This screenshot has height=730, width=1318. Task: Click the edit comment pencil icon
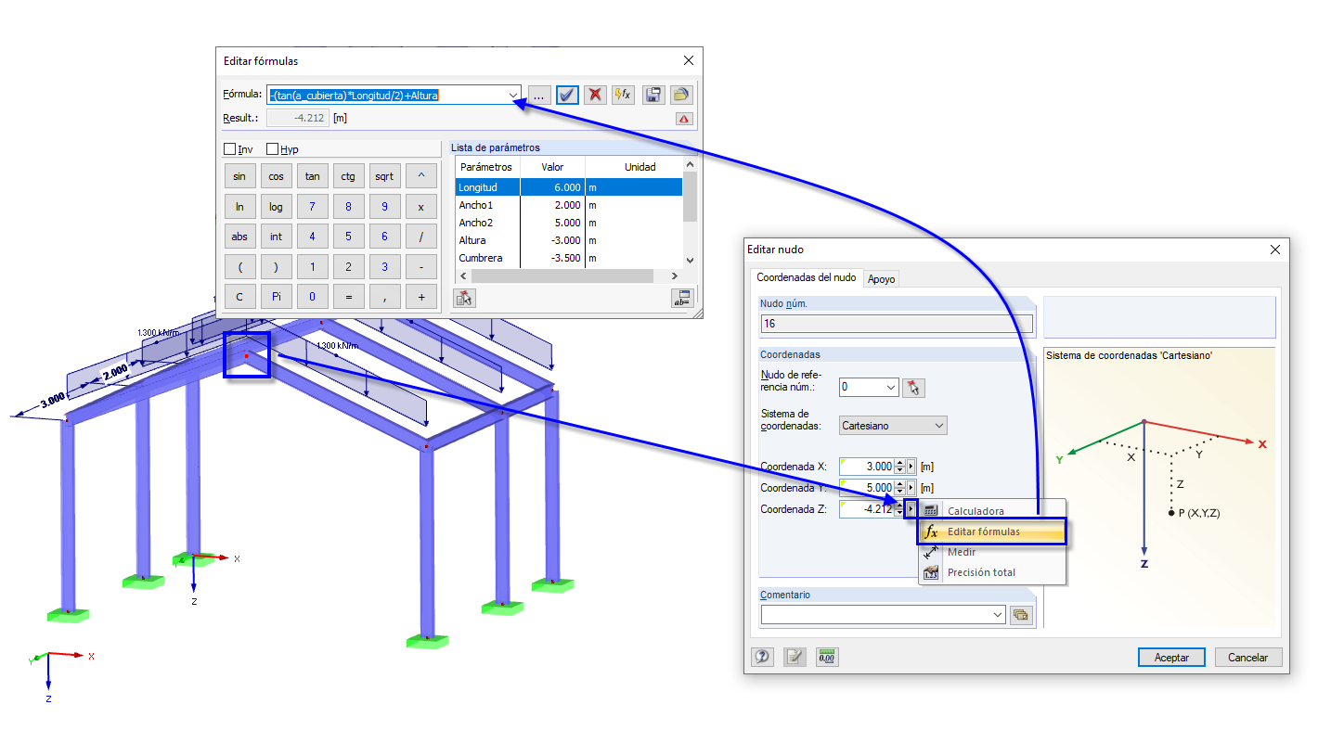click(795, 657)
